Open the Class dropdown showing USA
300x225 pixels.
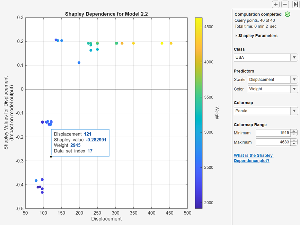266,58
